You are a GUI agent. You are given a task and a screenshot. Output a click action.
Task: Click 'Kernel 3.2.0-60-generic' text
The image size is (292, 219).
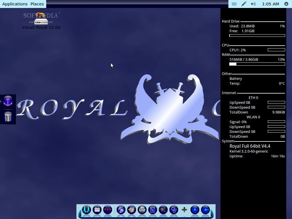click(249, 151)
